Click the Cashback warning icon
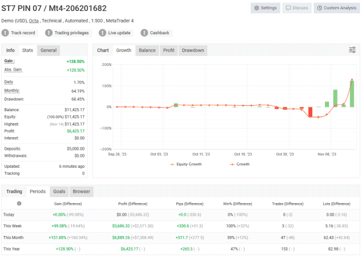362x258 pixels. [144, 33]
